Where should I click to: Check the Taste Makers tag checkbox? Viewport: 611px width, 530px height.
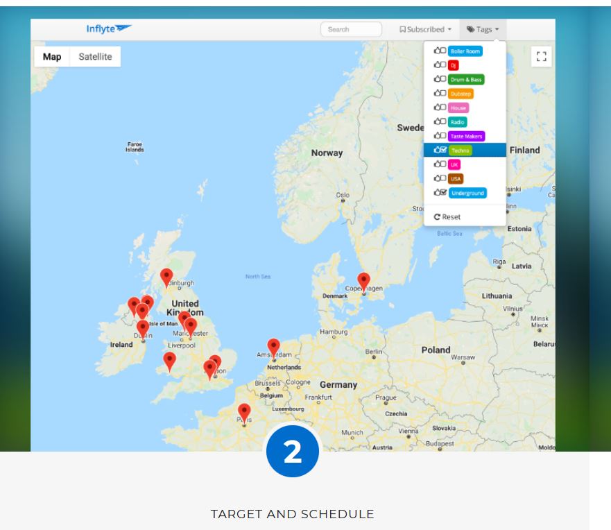click(x=443, y=135)
